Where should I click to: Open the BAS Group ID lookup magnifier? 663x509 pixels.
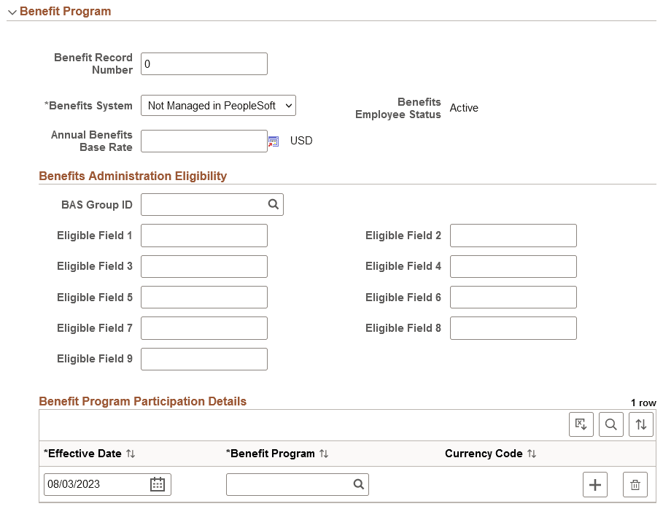(x=274, y=204)
